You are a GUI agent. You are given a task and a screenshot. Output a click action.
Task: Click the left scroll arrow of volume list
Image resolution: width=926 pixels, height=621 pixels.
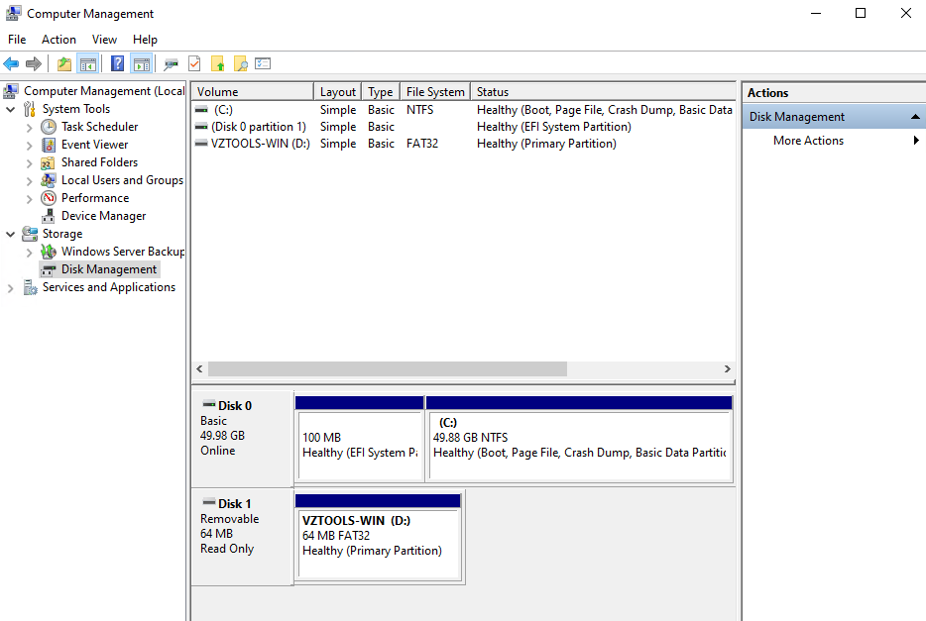pyautogui.click(x=199, y=368)
